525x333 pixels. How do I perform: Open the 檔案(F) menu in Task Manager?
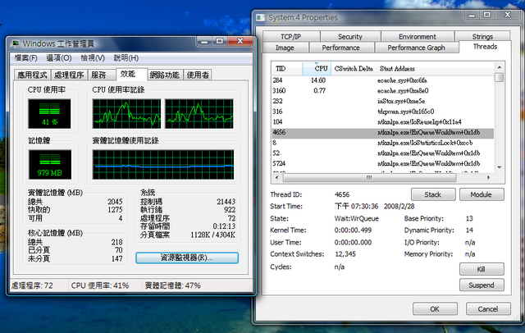tap(25, 58)
